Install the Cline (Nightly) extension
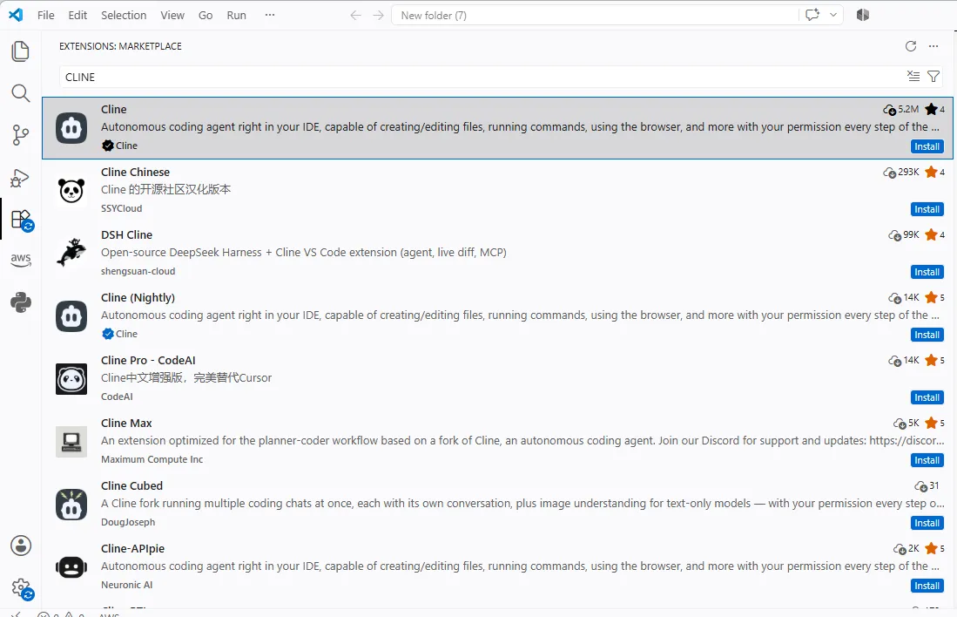This screenshot has width=957, height=617. point(927,335)
